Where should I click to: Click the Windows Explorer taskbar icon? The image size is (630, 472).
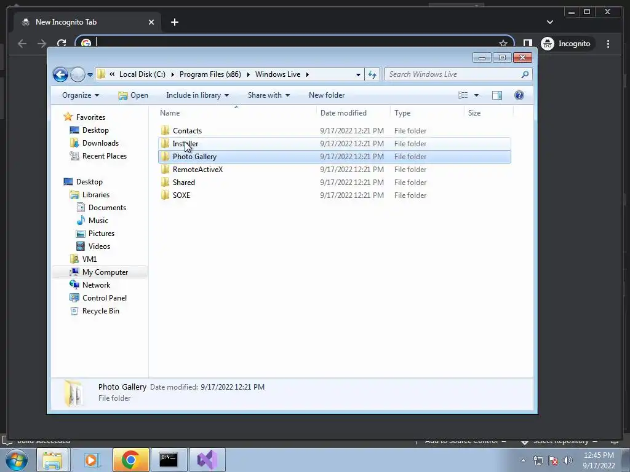coord(52,460)
